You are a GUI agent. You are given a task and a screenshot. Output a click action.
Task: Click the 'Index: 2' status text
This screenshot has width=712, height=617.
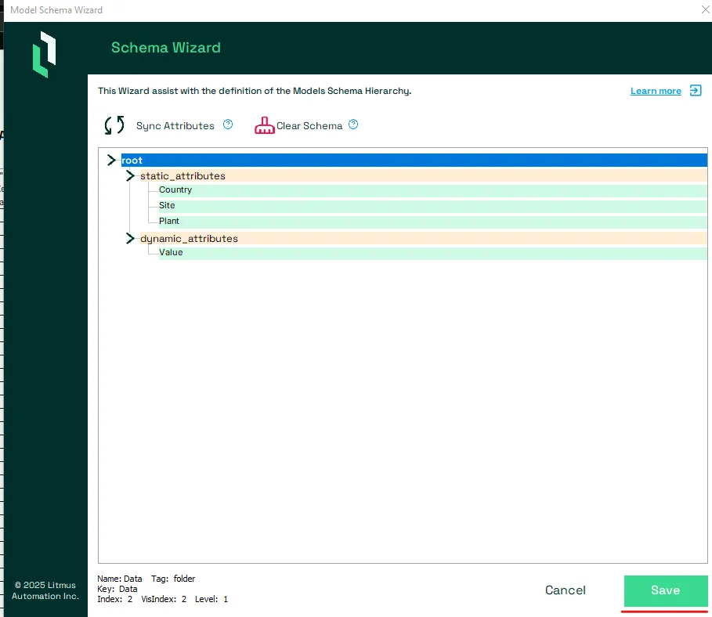click(115, 599)
